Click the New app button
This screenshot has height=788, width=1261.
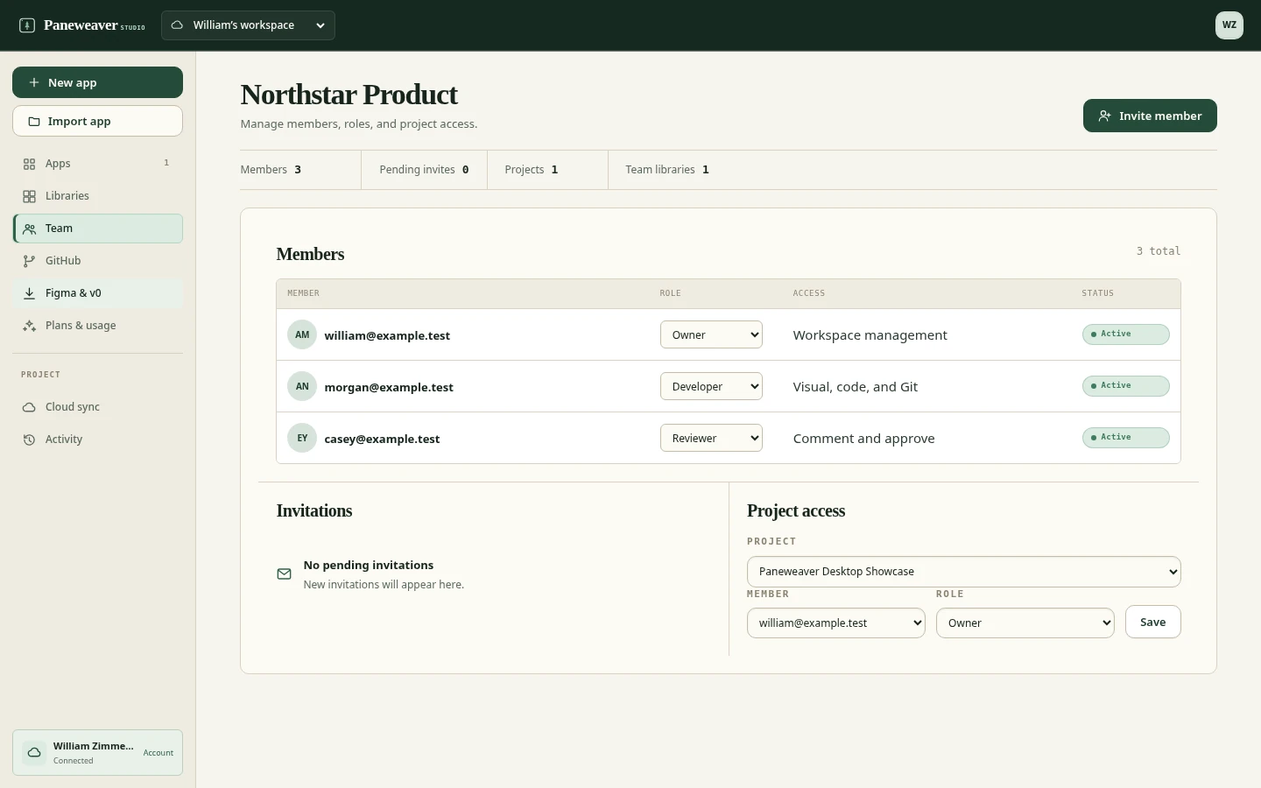point(97,82)
